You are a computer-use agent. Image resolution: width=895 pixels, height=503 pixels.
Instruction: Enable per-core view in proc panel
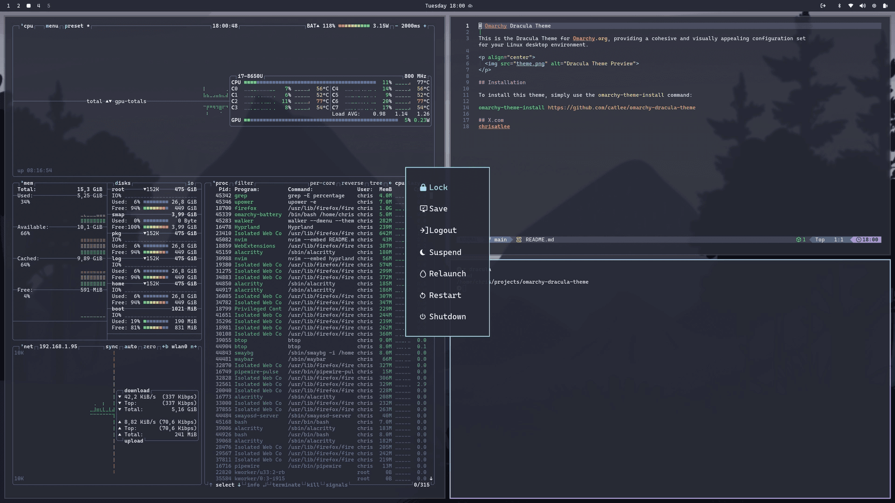(323, 183)
